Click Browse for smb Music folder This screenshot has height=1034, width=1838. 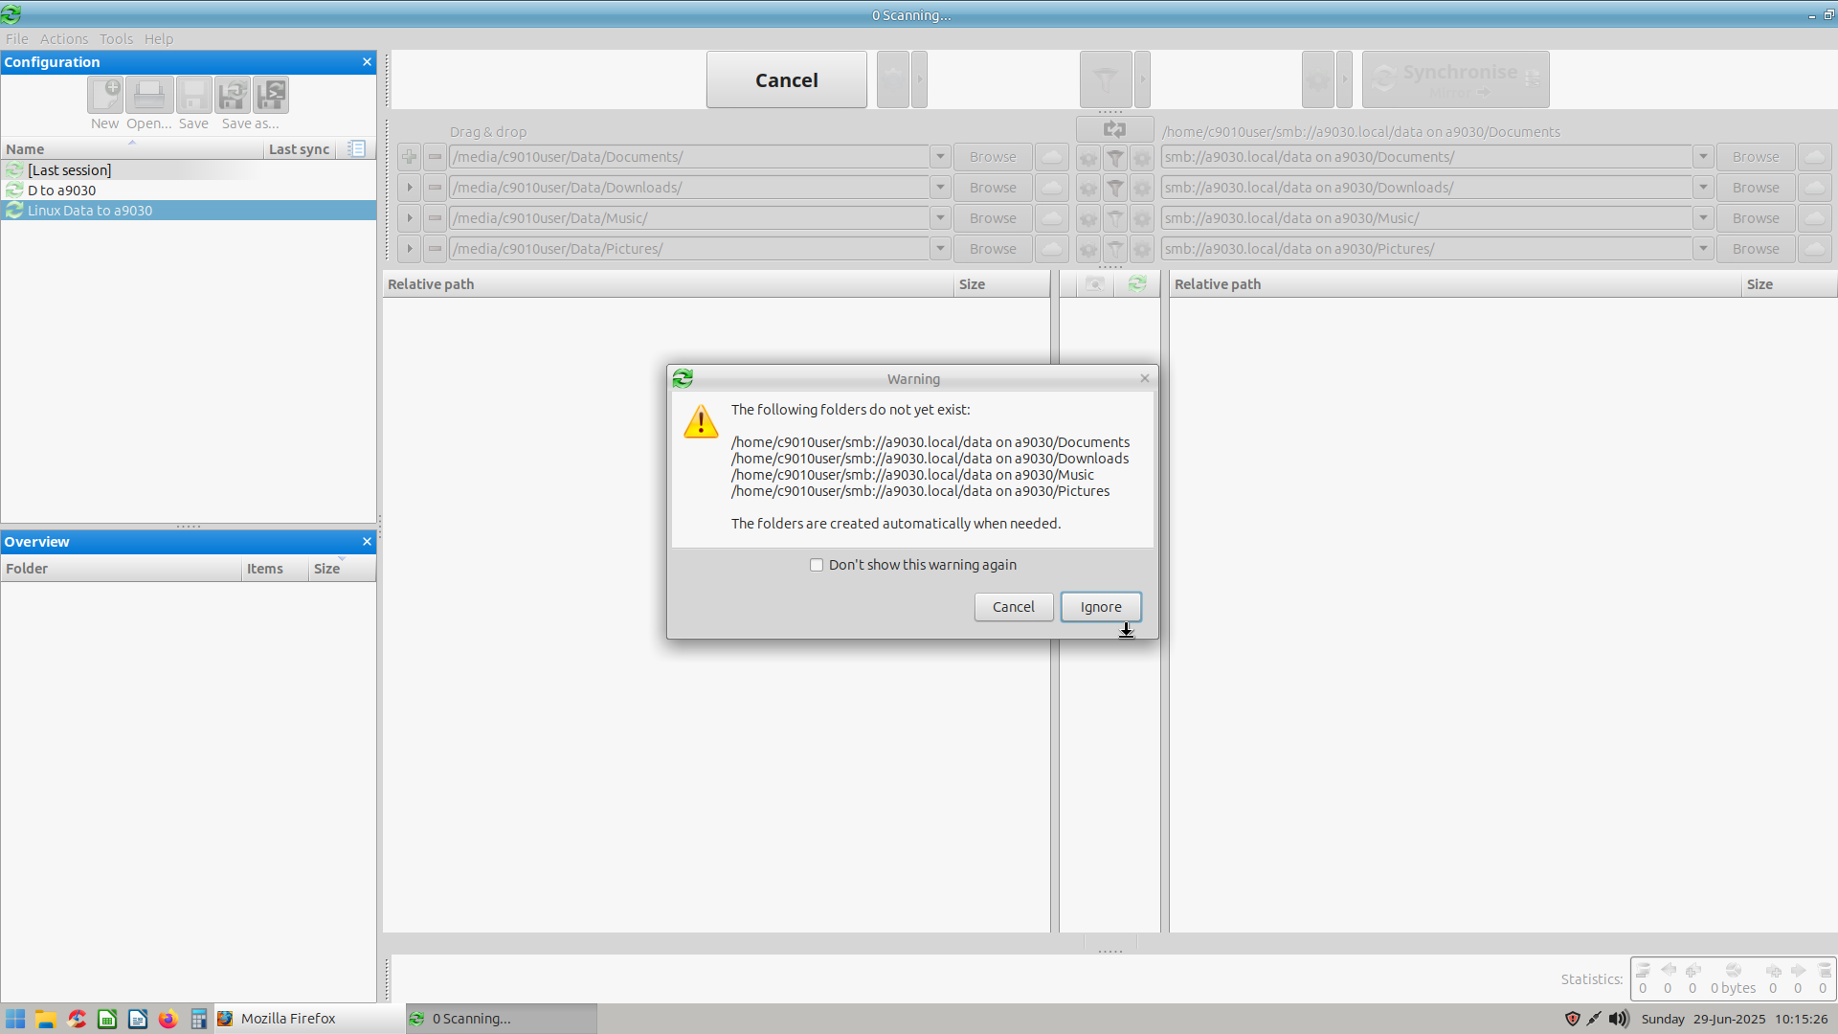click(x=1756, y=218)
